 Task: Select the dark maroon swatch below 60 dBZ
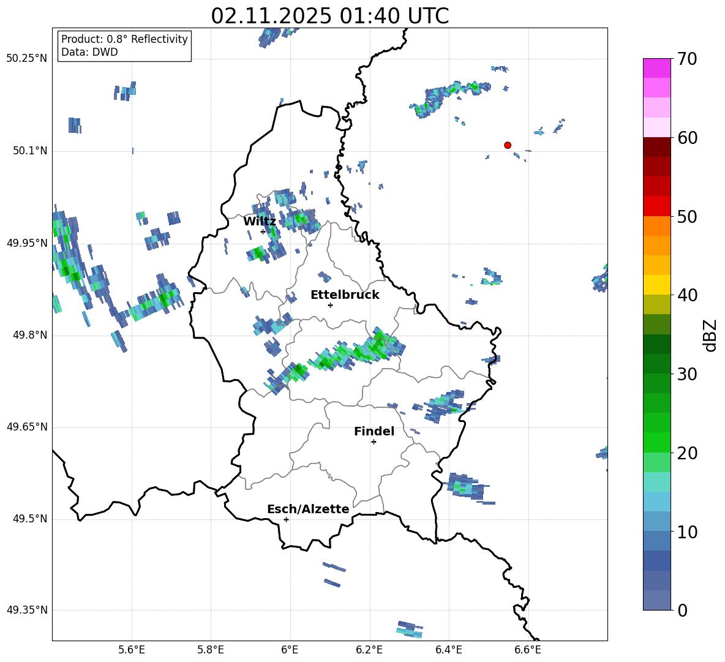[657, 147]
